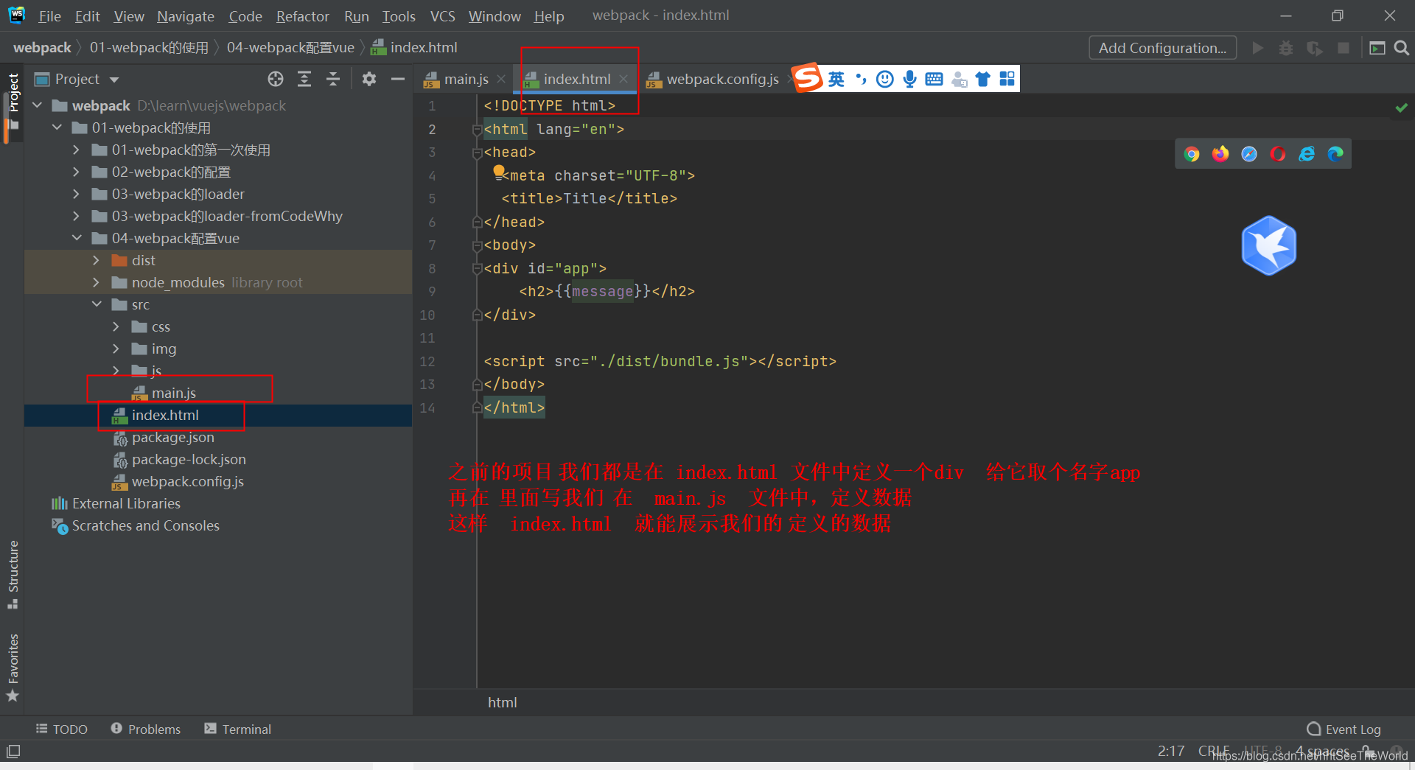1415x770 pixels.
Task: Open the Refactor menu
Action: 302,15
